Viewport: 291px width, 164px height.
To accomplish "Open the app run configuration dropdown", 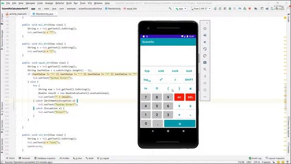I will click(181, 9).
